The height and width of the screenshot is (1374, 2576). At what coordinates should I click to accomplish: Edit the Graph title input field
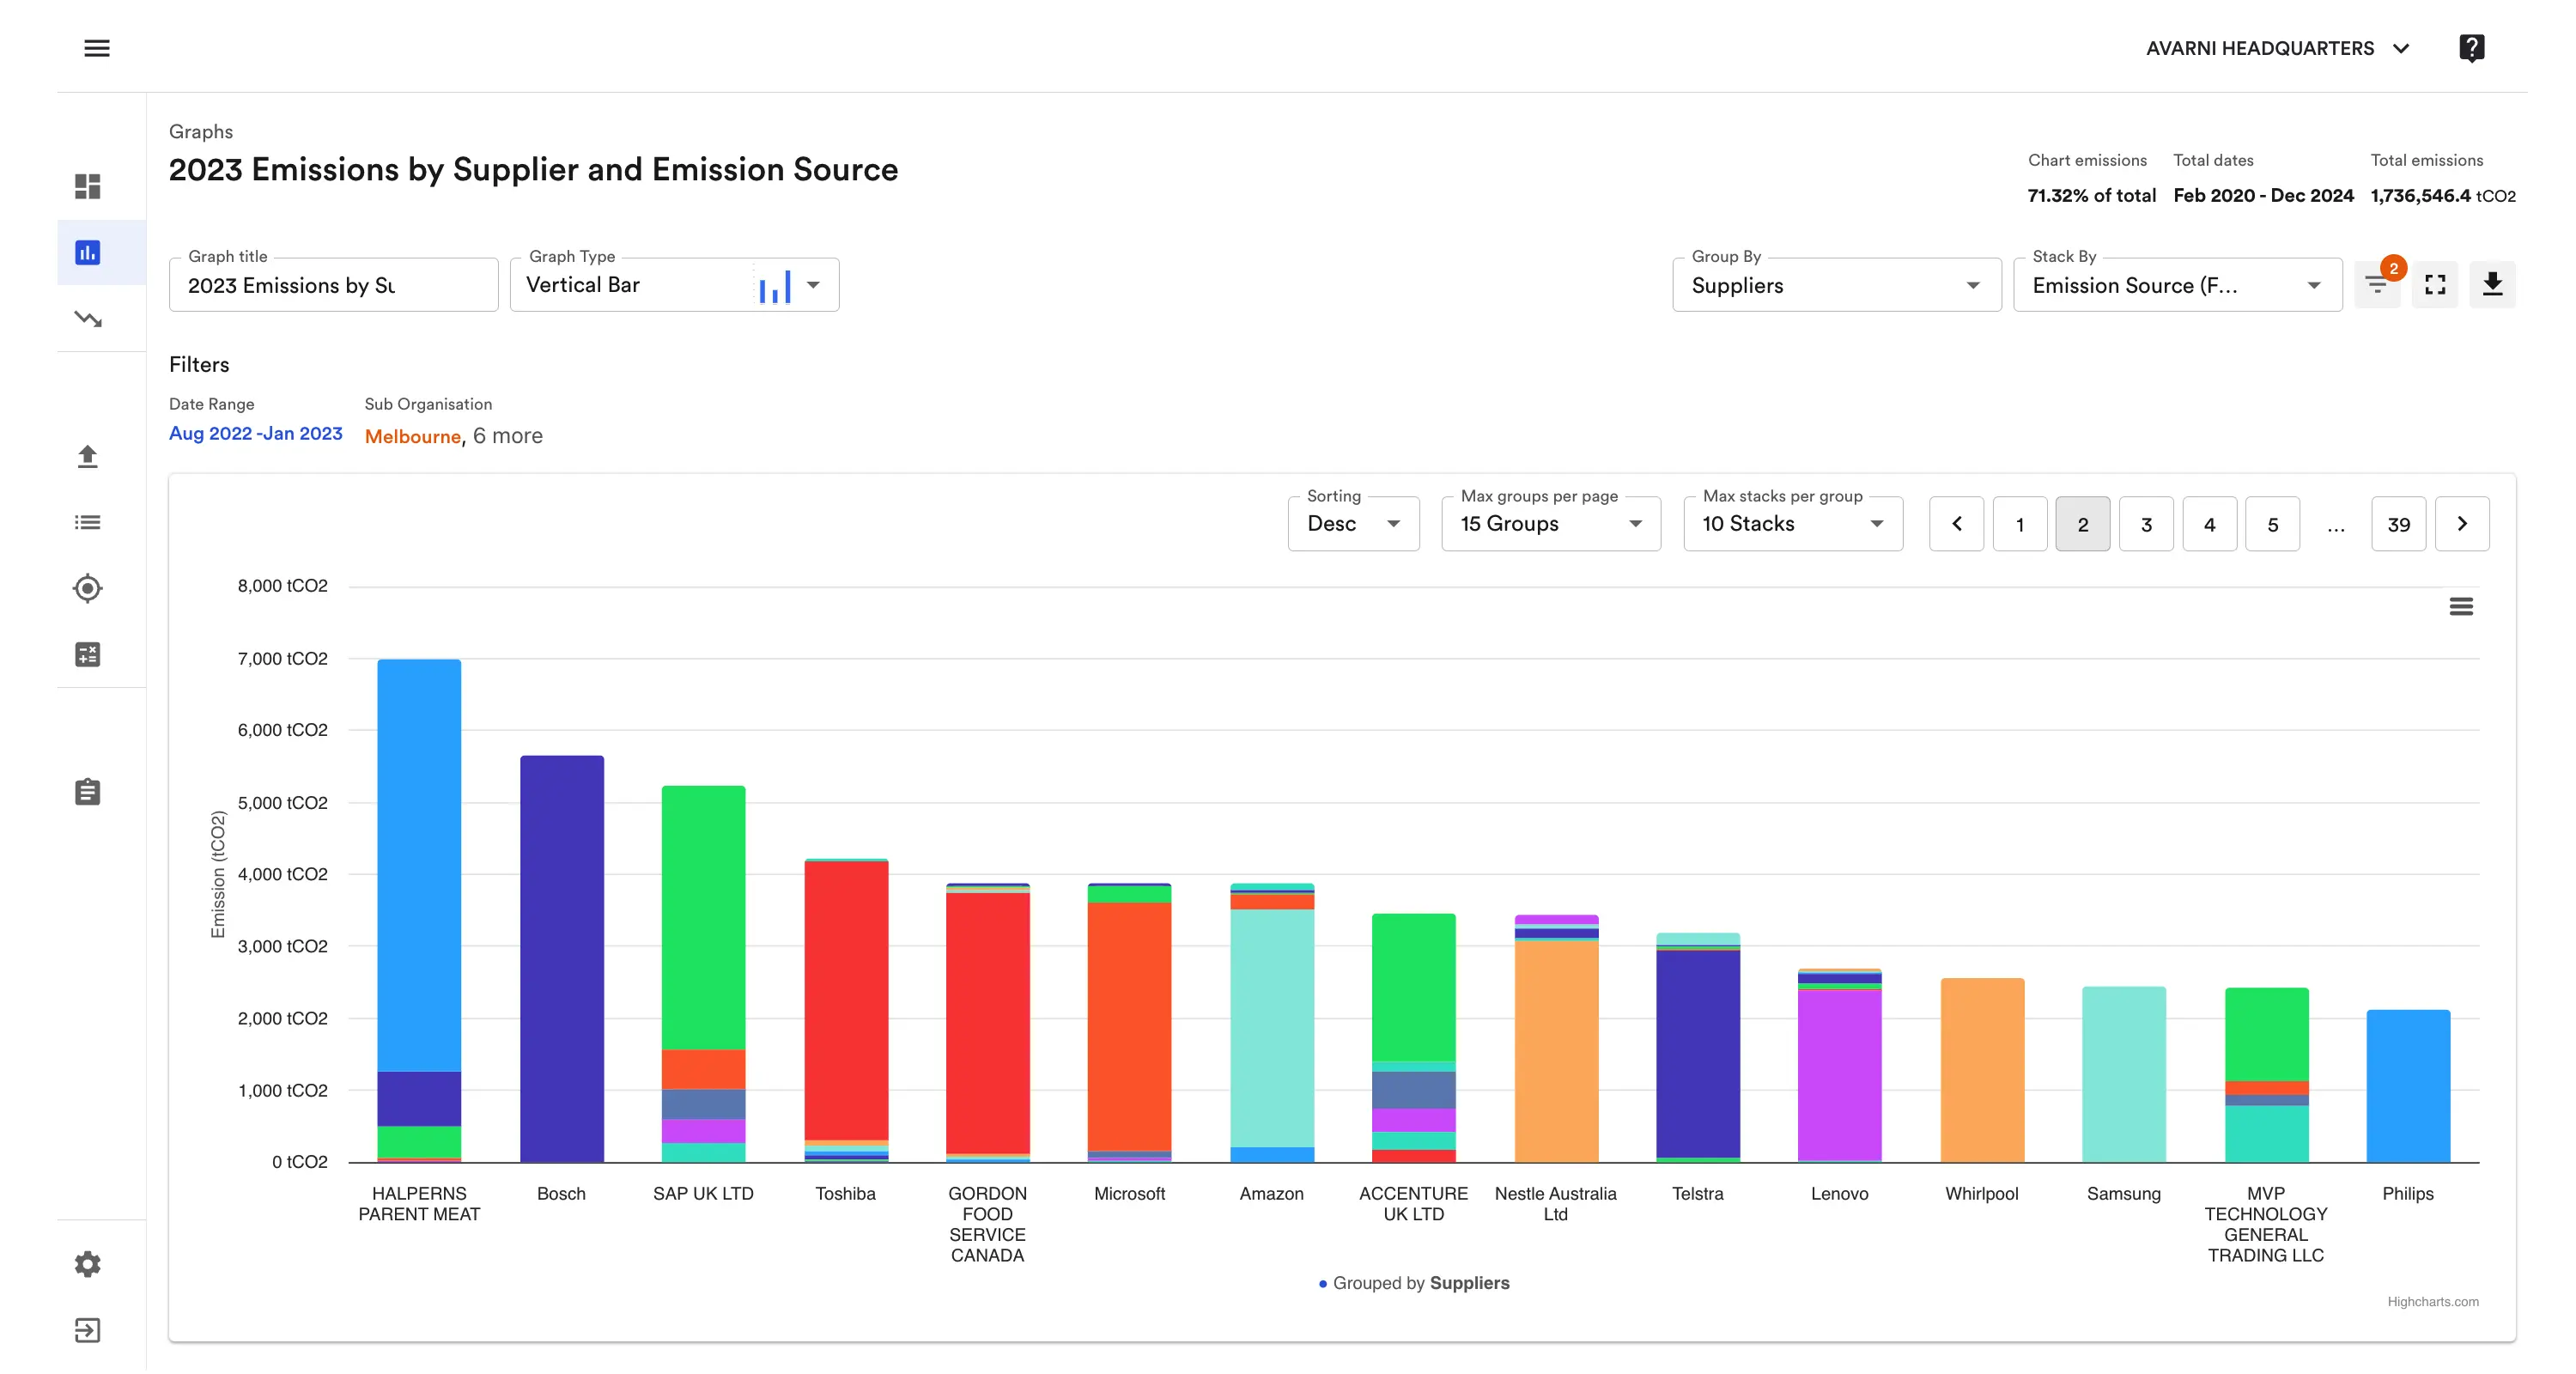(x=333, y=285)
